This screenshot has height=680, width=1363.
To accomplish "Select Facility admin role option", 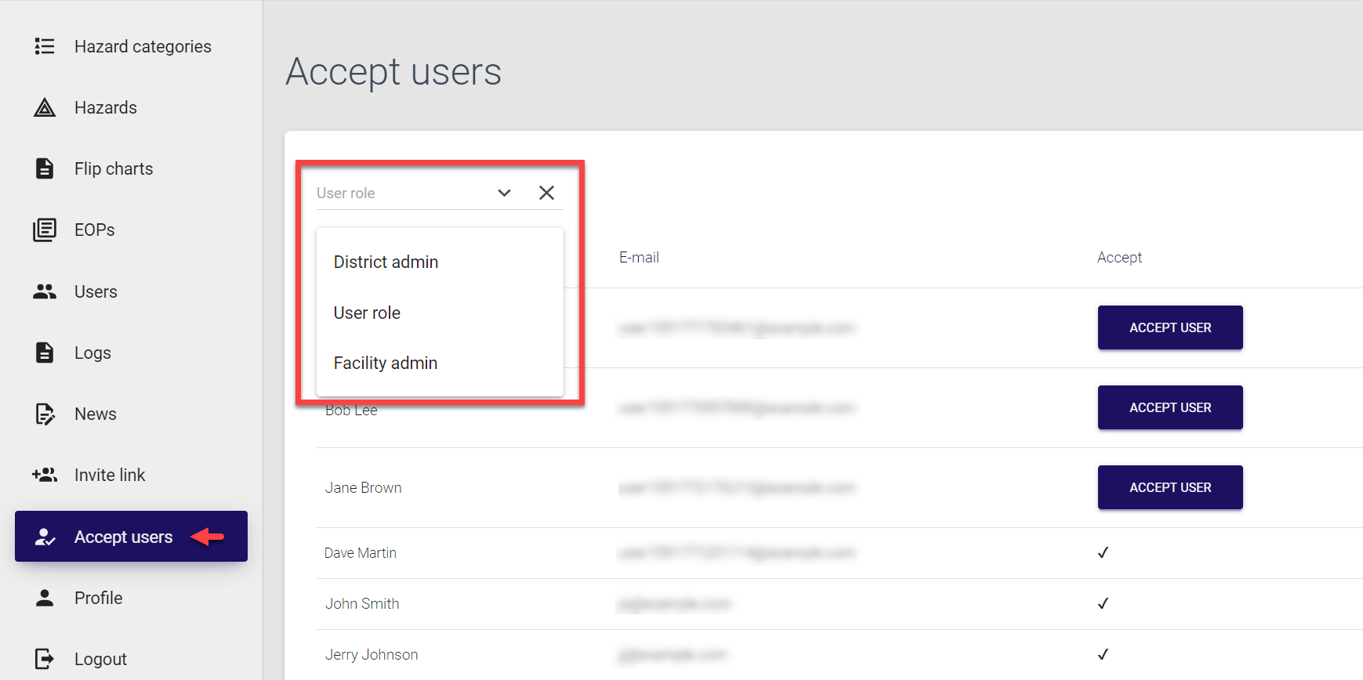I will pos(386,363).
